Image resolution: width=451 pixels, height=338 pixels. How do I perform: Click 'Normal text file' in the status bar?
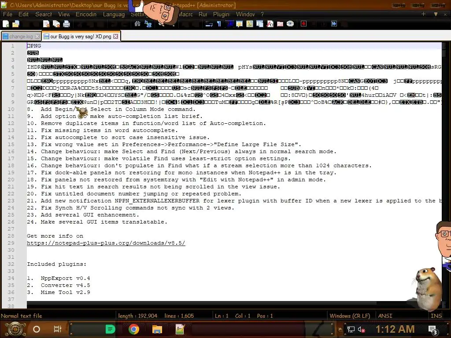[22, 316]
